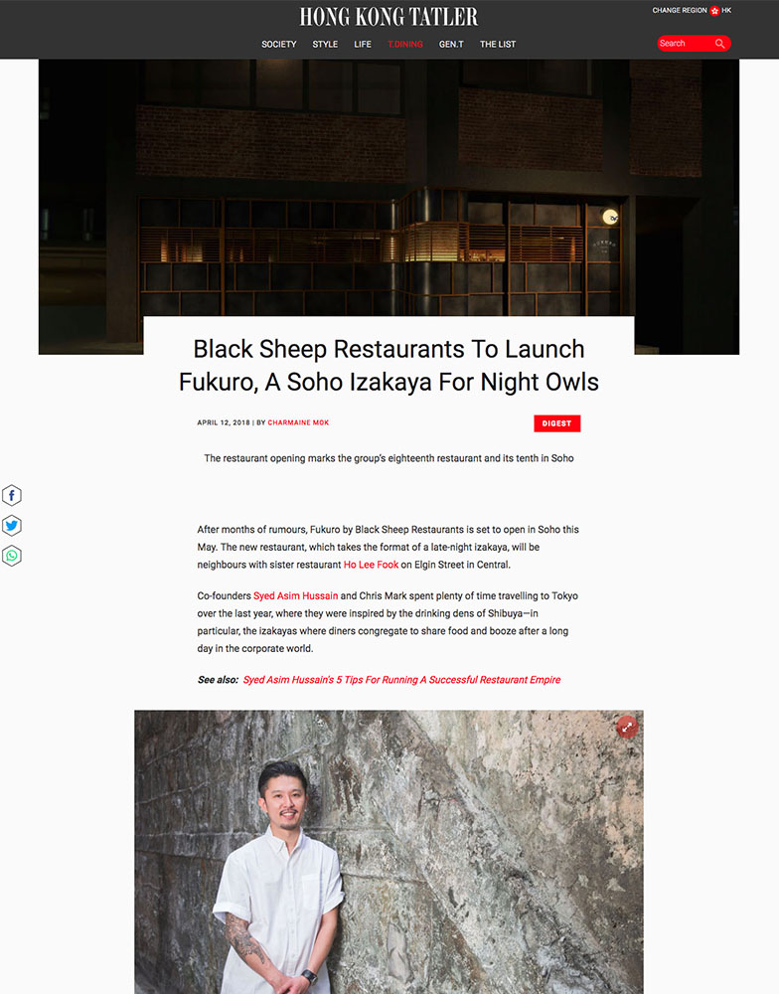Follow the Ho Lee Fook link
This screenshot has width=779, height=994.
point(371,565)
